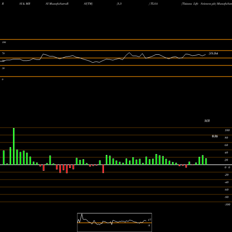This screenshot has height=232, width=232.
Task: Click the MR axis label 40
Action: (226, 153)
